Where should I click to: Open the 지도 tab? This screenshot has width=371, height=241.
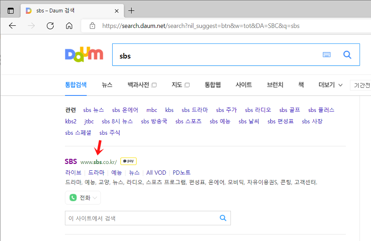coord(177,85)
